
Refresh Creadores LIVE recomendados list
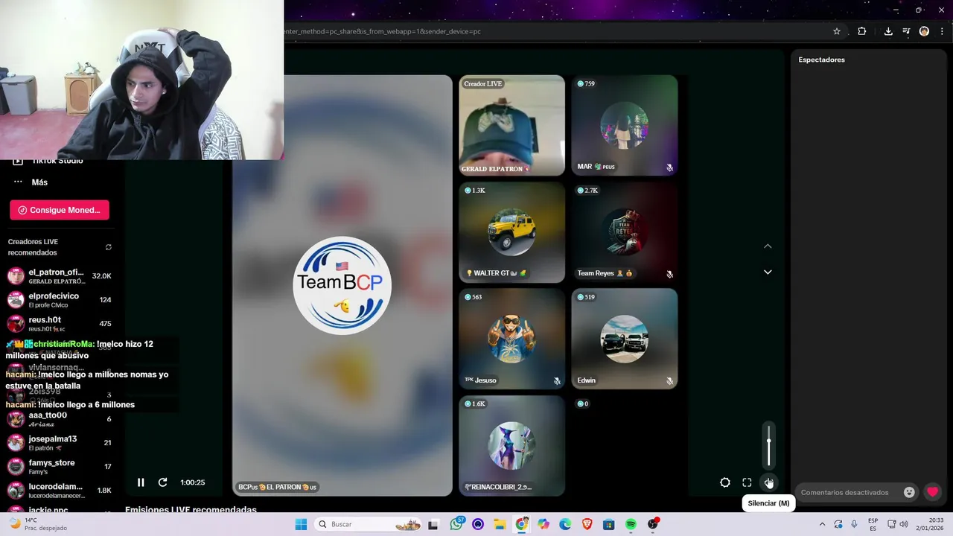109,247
